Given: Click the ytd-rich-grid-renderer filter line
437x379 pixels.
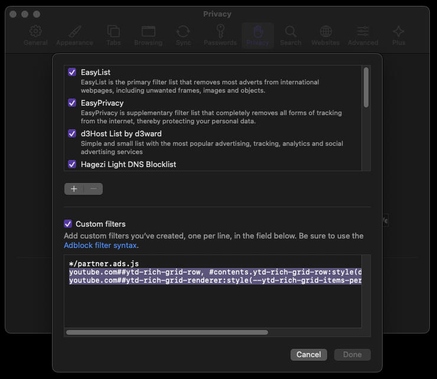Looking at the screenshot, I should [215, 280].
